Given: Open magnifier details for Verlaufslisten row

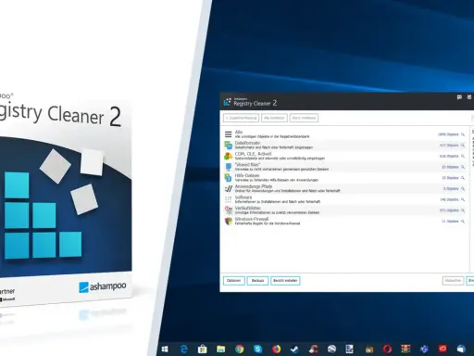Looking at the screenshot, I should 463,210.
